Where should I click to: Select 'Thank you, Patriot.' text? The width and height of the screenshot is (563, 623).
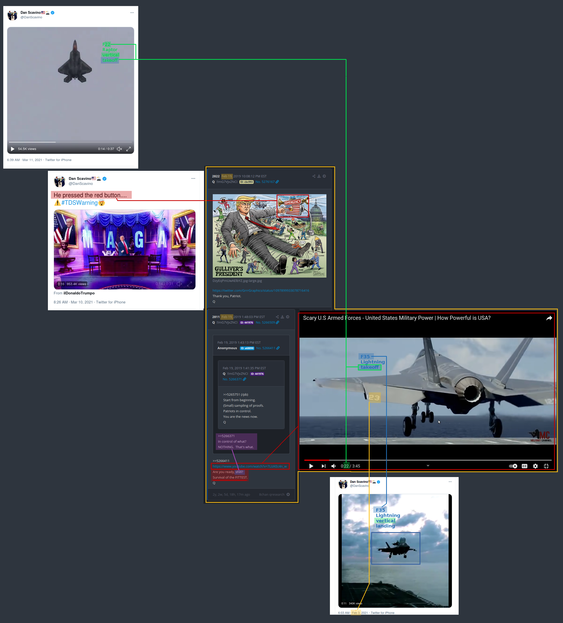[x=227, y=296]
